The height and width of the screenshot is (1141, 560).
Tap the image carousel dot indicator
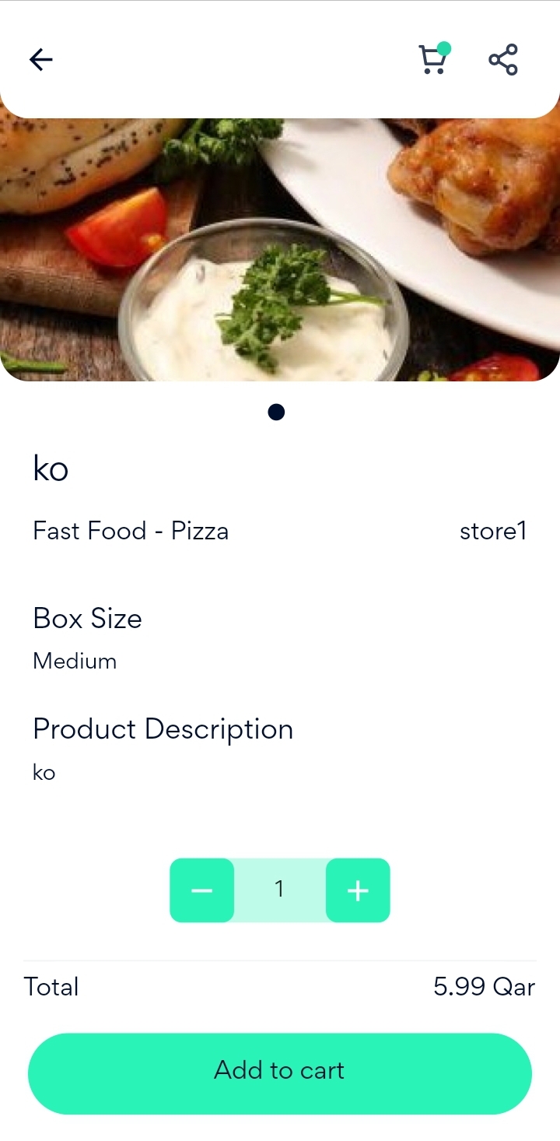tap(276, 413)
